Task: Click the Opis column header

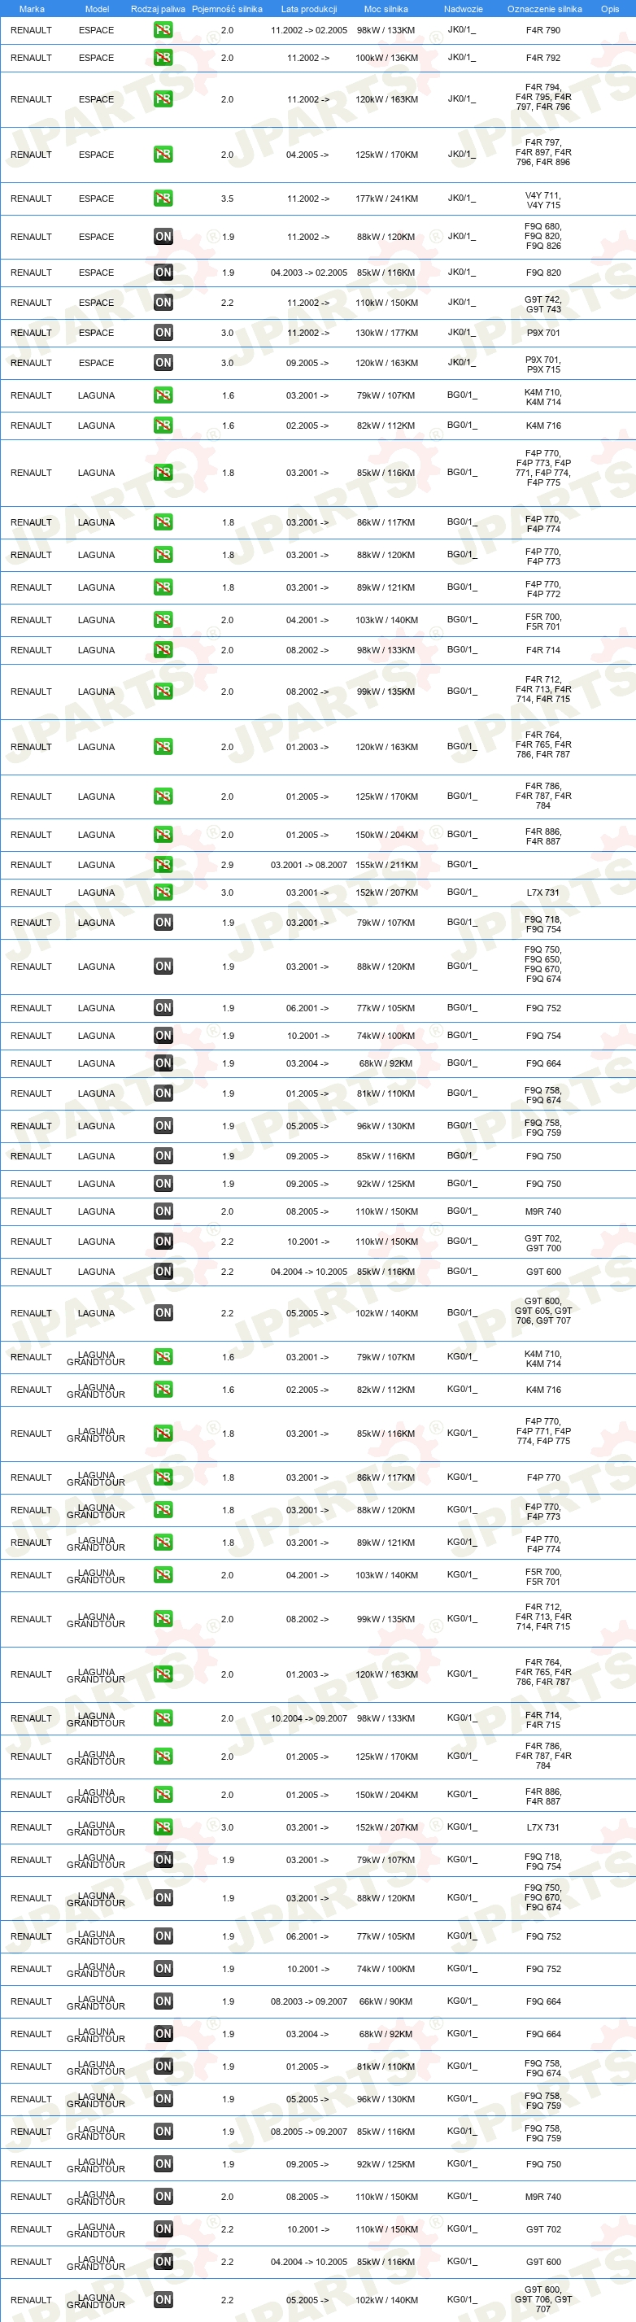Action: click(x=610, y=9)
